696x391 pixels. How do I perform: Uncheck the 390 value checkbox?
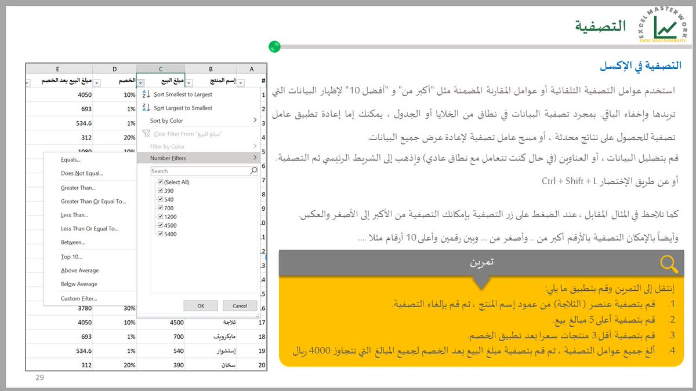tap(160, 191)
